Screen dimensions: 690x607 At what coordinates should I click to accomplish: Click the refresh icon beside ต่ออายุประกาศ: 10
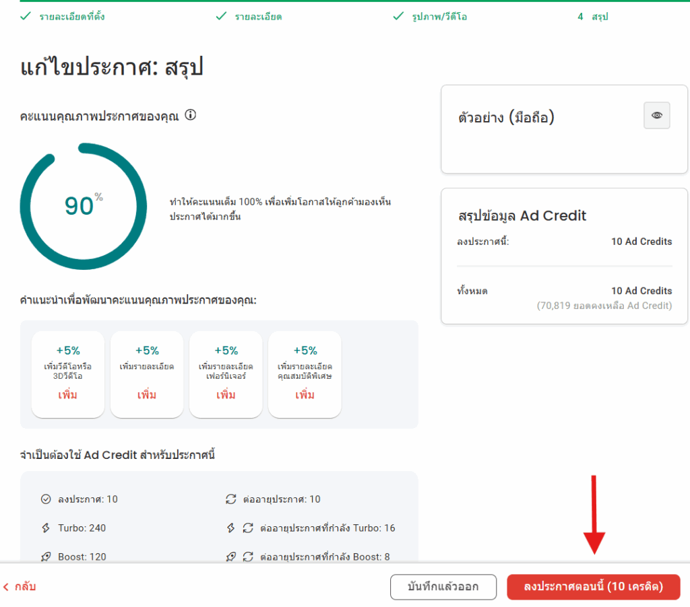231,499
